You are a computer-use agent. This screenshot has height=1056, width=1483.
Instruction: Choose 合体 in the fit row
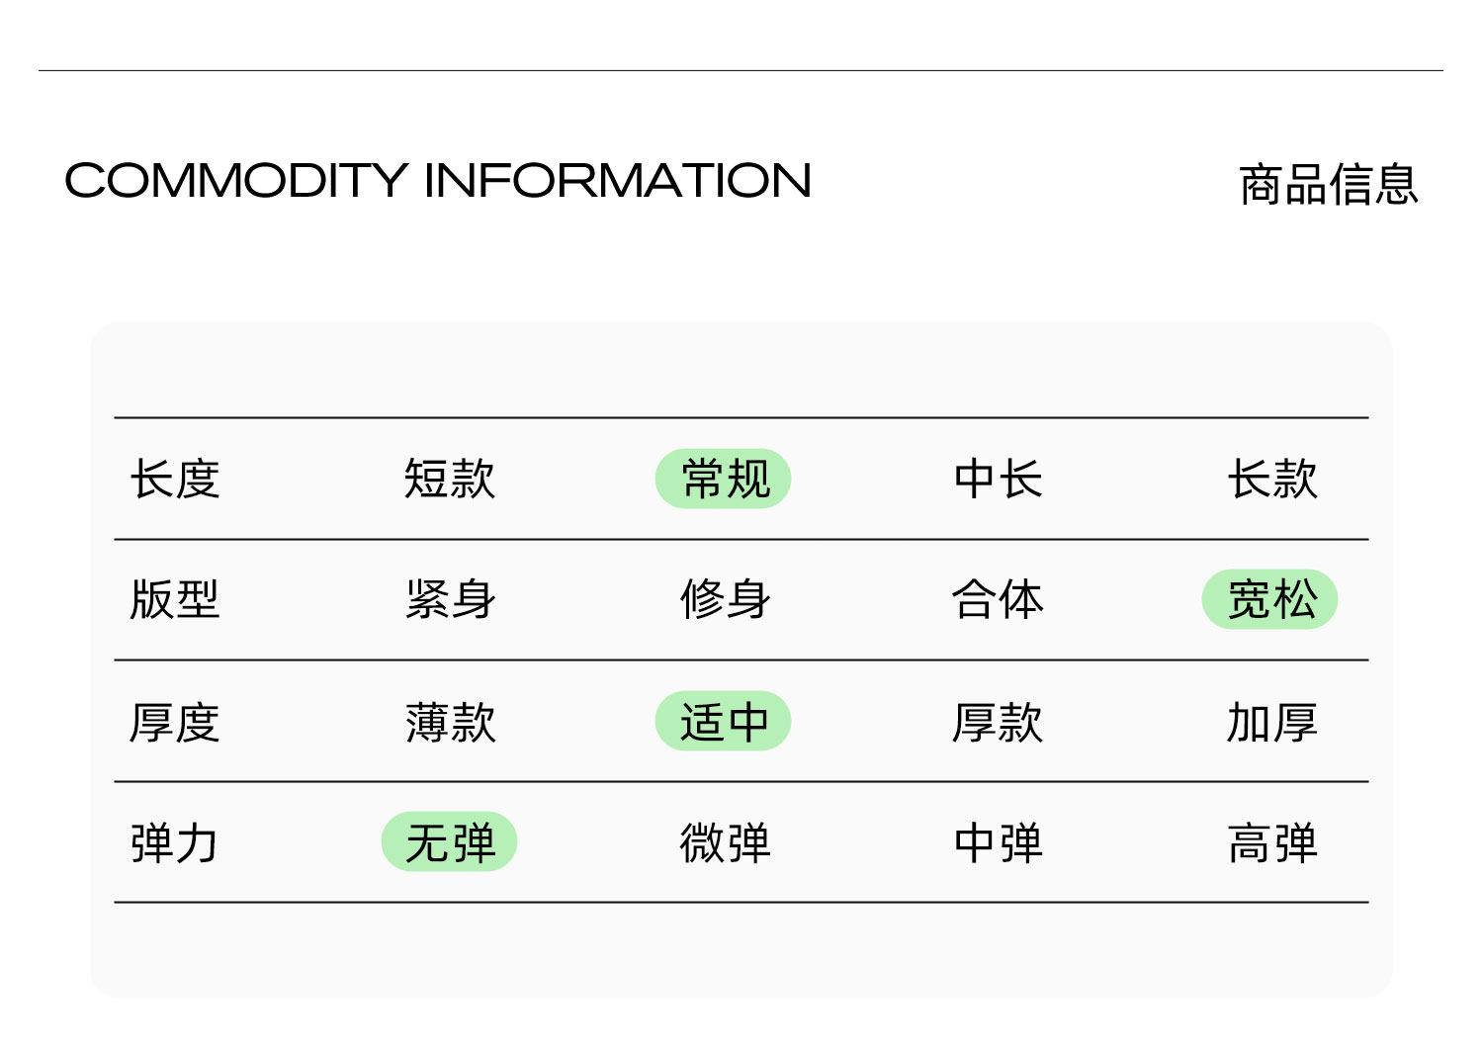coord(999,600)
